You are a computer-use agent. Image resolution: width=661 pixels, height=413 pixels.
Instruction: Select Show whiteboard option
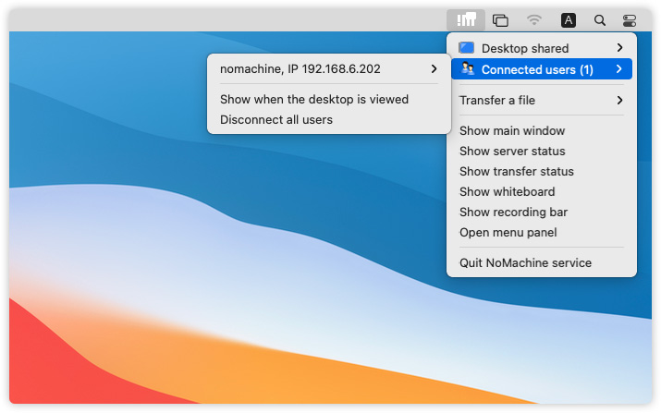tap(507, 192)
